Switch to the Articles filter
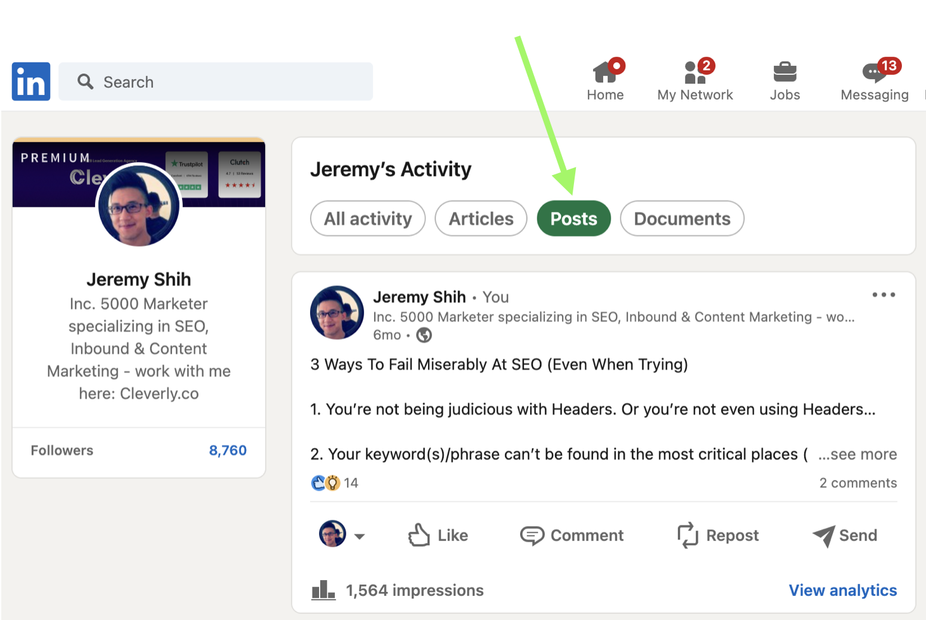This screenshot has width=926, height=620. tap(480, 218)
